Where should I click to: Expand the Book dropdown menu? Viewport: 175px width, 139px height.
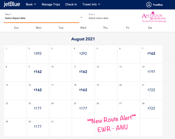click(x=31, y=4)
